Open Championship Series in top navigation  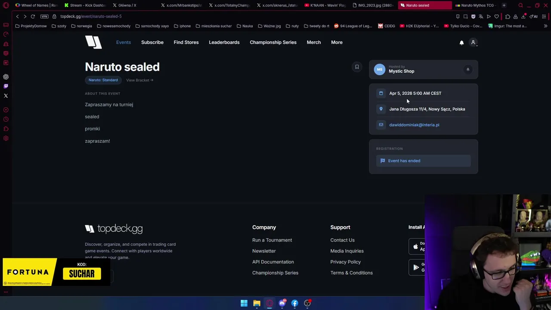(273, 42)
